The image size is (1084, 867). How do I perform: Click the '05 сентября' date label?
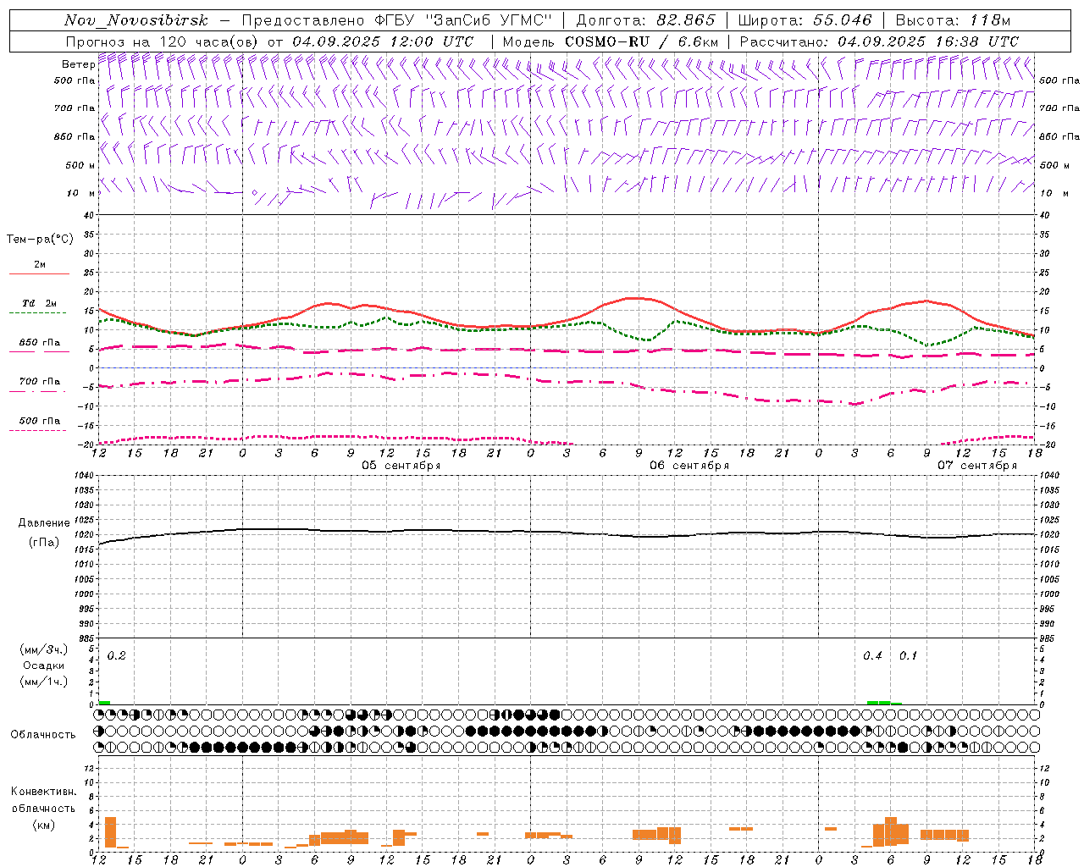(x=401, y=466)
